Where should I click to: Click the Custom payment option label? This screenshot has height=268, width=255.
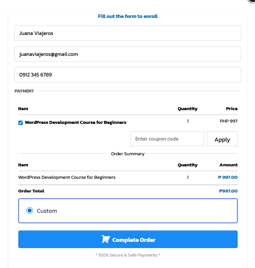point(47,211)
